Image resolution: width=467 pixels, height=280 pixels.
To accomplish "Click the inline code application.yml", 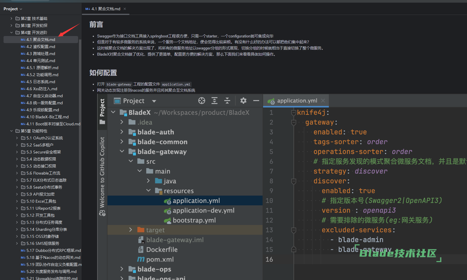I will point(176,84).
